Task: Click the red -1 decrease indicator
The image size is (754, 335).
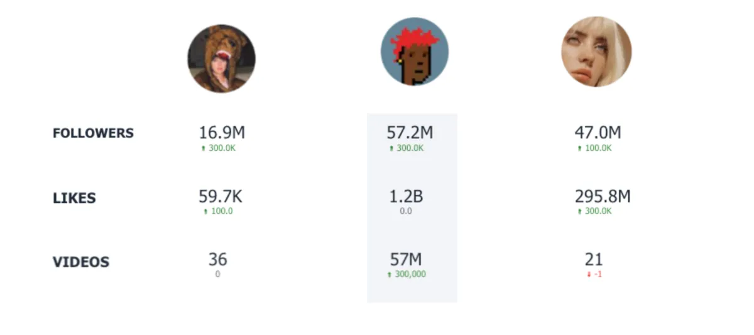Action: pos(594,275)
